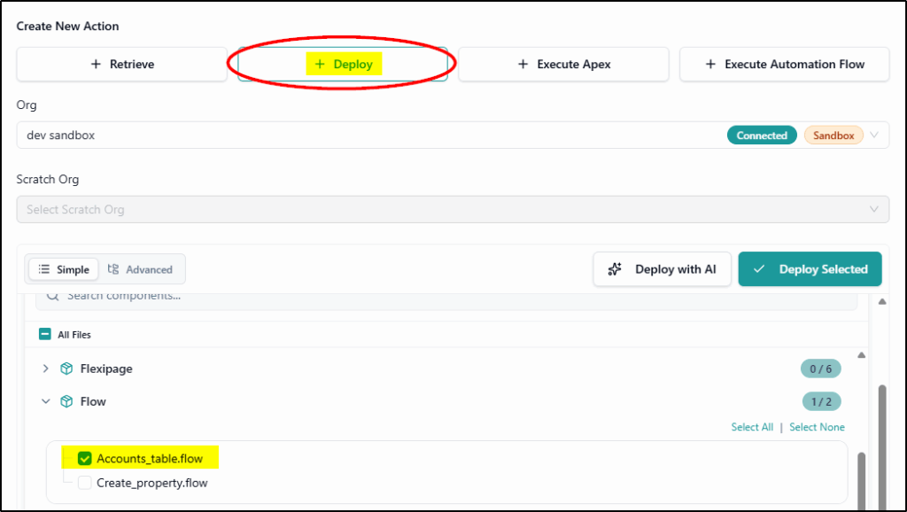Click the list icon beside Simple
This screenshot has width=907, height=512.
coord(44,269)
